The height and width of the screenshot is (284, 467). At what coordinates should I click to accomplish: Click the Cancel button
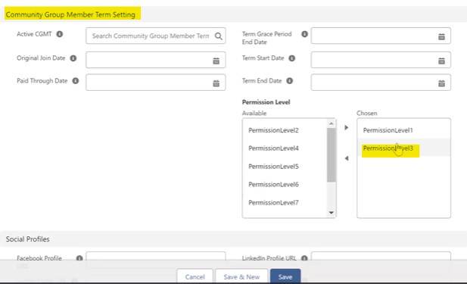(x=195, y=276)
